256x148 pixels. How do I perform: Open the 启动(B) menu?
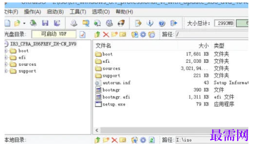tap(55, 12)
